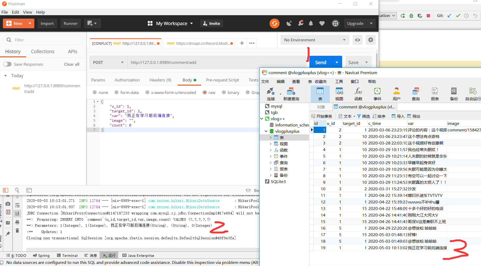This screenshot has height=266, width=481.
Task: Open the No Environment dropdown
Action: [315, 40]
